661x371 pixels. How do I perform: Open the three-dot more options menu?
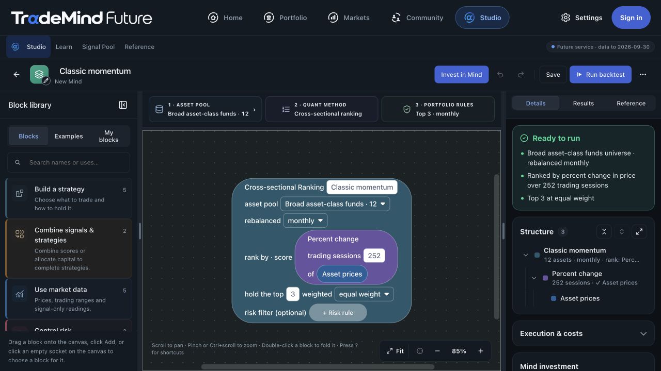pos(643,75)
